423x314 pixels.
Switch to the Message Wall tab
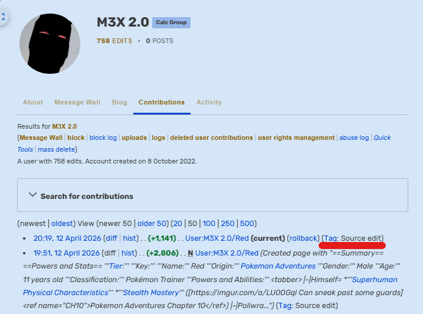point(77,102)
